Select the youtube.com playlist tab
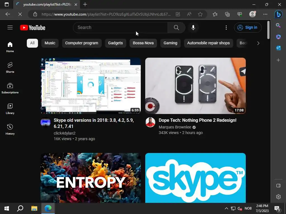Screen dimensions: 286x214 tap(47, 4)
